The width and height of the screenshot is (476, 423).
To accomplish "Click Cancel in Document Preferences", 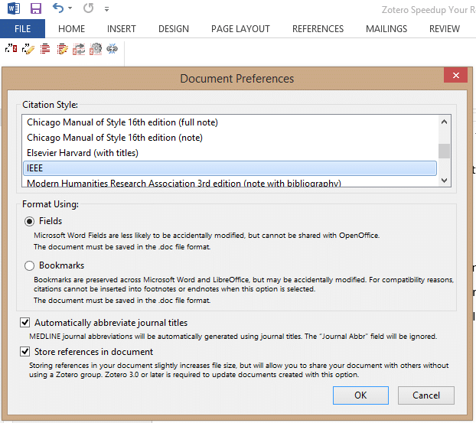I will pyautogui.click(x=425, y=395).
